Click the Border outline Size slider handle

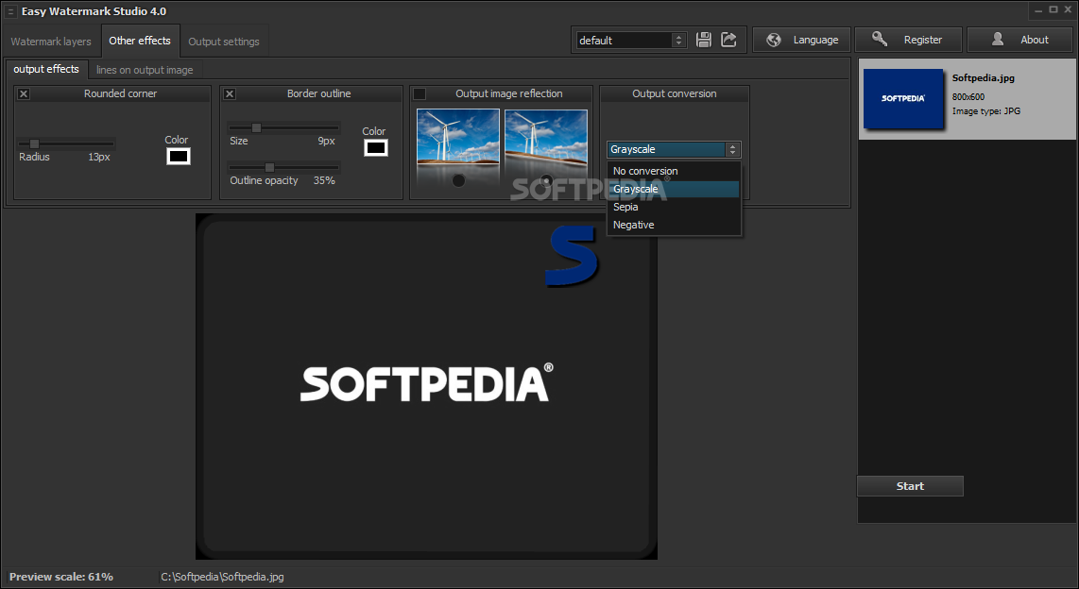click(x=256, y=127)
